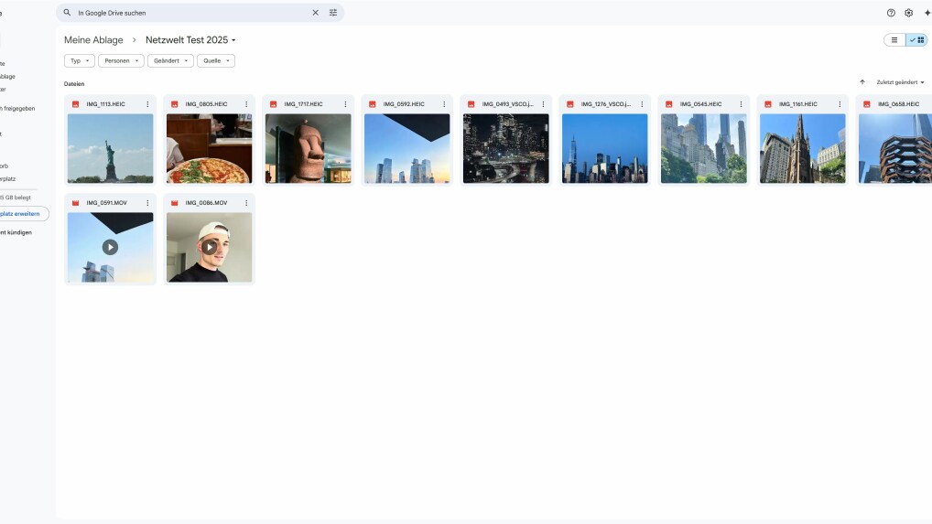
Task: Open the freigegeben sidebar item
Action: pyautogui.click(x=17, y=109)
